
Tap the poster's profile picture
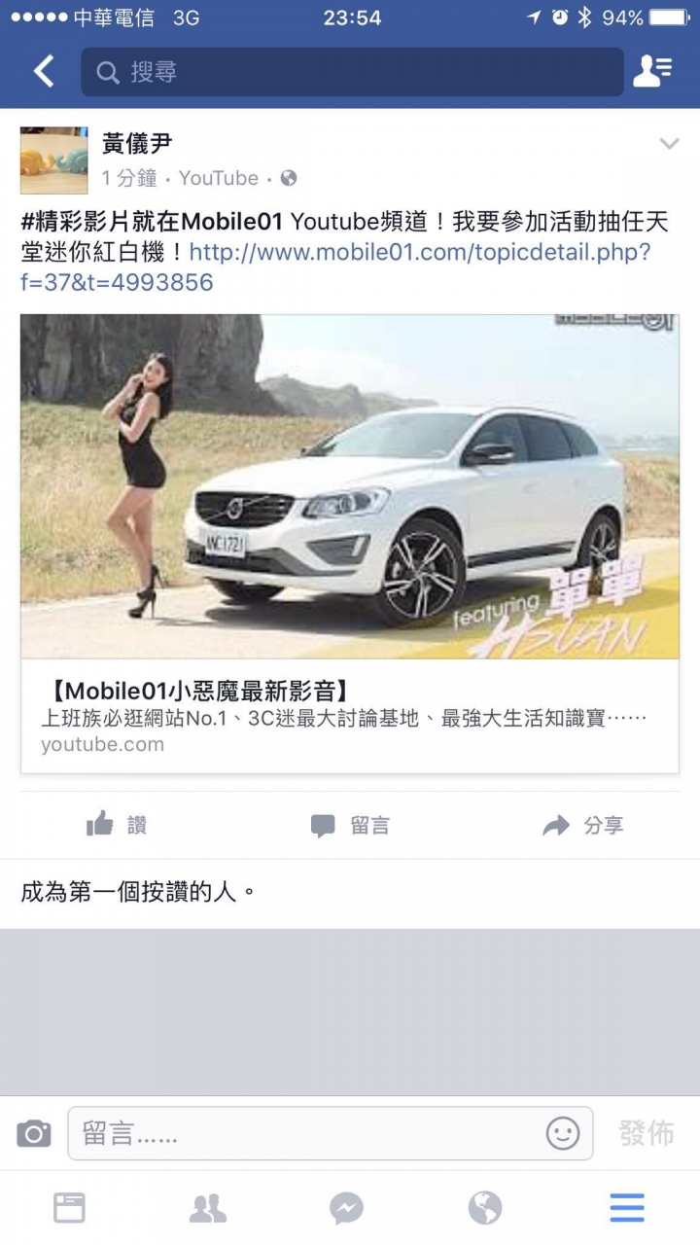click(x=54, y=160)
